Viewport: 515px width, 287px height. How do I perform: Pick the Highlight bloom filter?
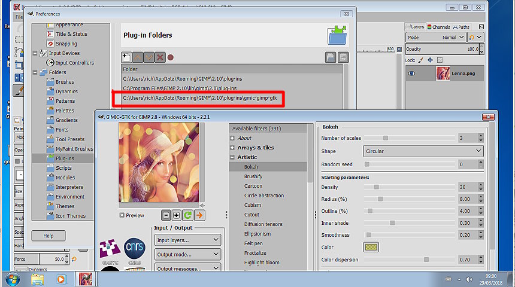[x=262, y=262]
